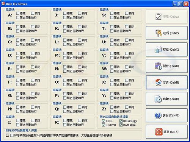Enable removable storage write protection checkbox
190x142 pixels.
[12, 135]
